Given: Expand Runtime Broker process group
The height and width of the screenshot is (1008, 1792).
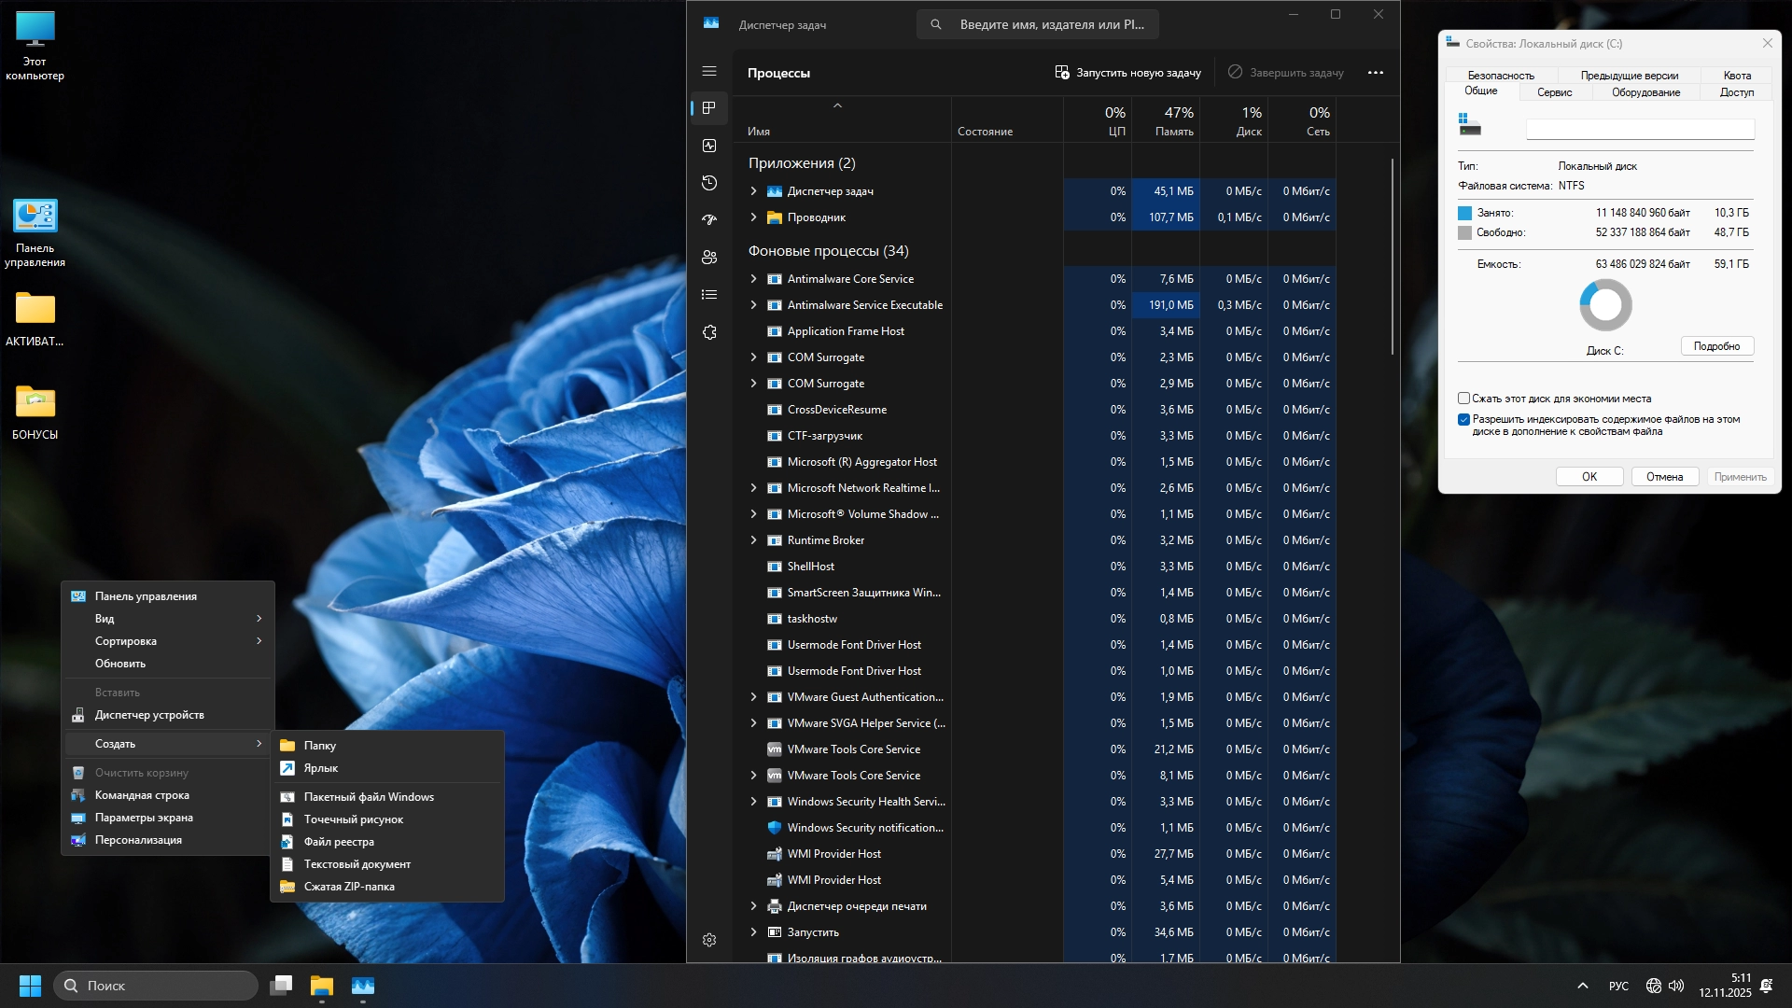Looking at the screenshot, I should pos(754,540).
